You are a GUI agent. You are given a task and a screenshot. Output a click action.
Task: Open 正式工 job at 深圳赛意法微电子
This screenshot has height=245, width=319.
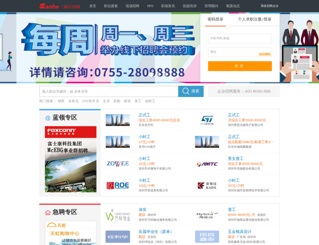click(x=234, y=115)
